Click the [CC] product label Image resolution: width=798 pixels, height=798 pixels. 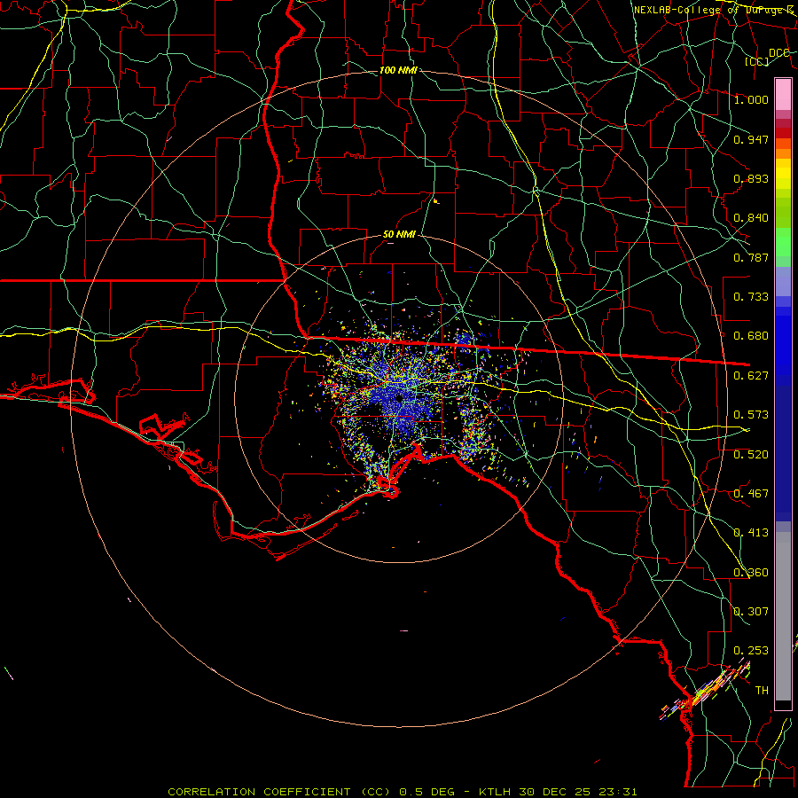click(757, 61)
